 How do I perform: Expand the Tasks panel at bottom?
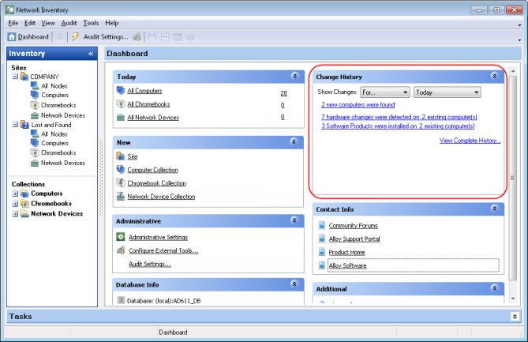[515, 316]
